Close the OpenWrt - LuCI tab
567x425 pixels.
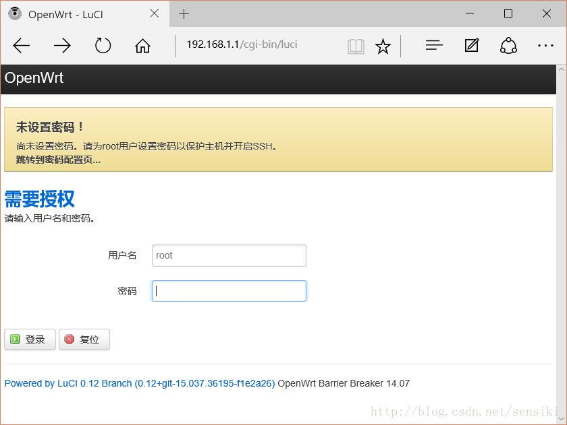coord(155,13)
